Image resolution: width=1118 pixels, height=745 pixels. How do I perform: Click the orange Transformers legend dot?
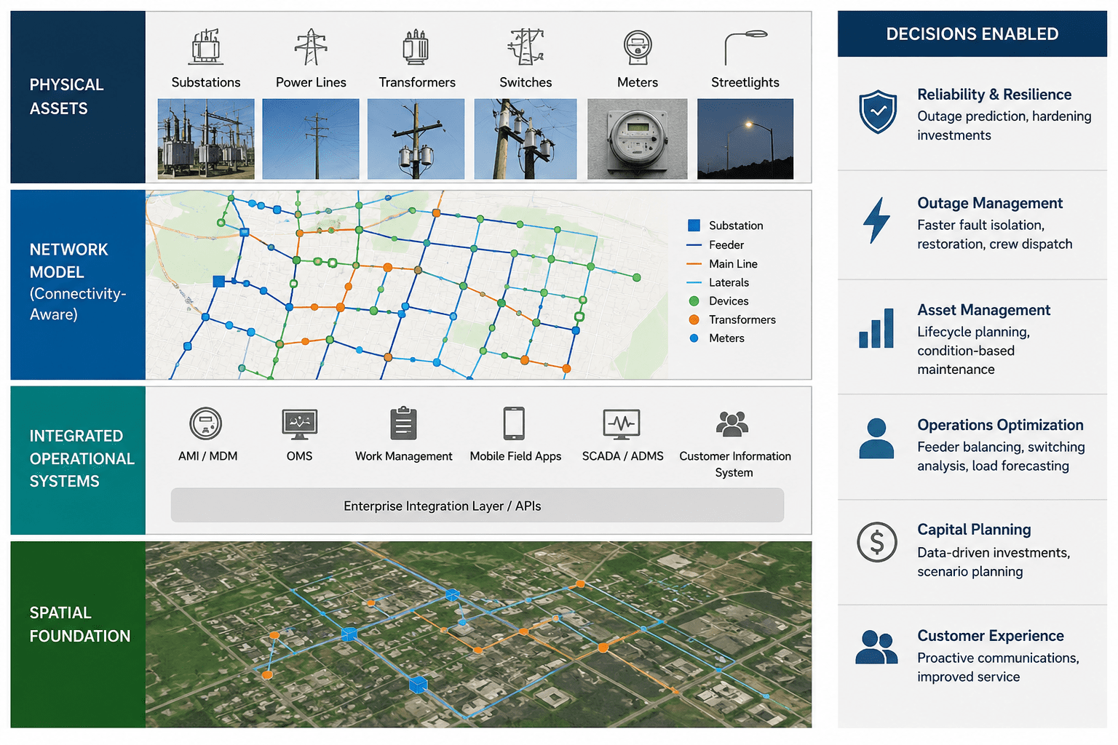(x=694, y=319)
